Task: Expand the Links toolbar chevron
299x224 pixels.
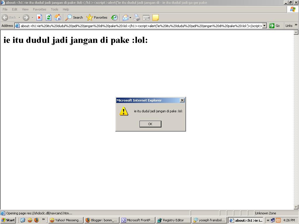Action: point(296,25)
